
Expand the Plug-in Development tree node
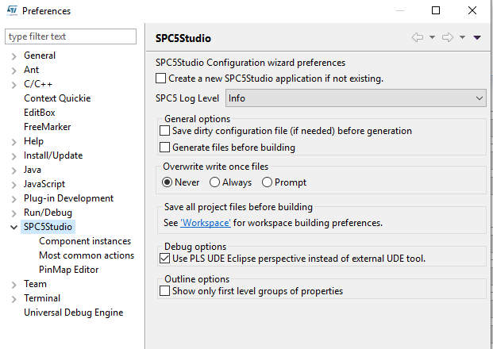pyautogui.click(x=13, y=199)
